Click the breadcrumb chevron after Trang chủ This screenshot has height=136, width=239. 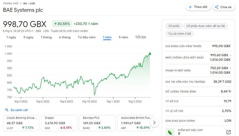tap(21, 3)
